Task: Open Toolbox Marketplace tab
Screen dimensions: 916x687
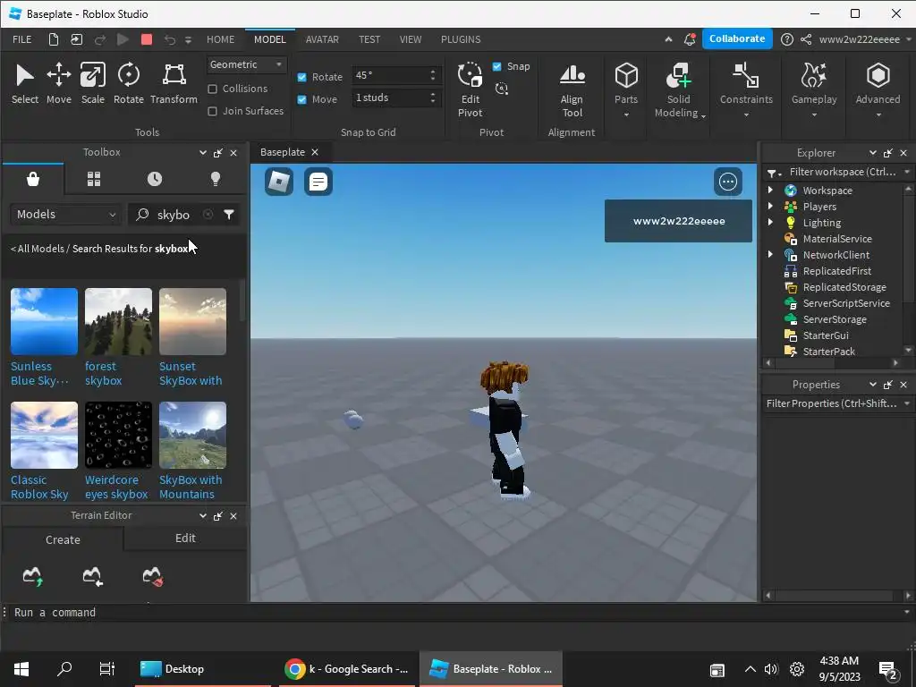Action: (33, 179)
